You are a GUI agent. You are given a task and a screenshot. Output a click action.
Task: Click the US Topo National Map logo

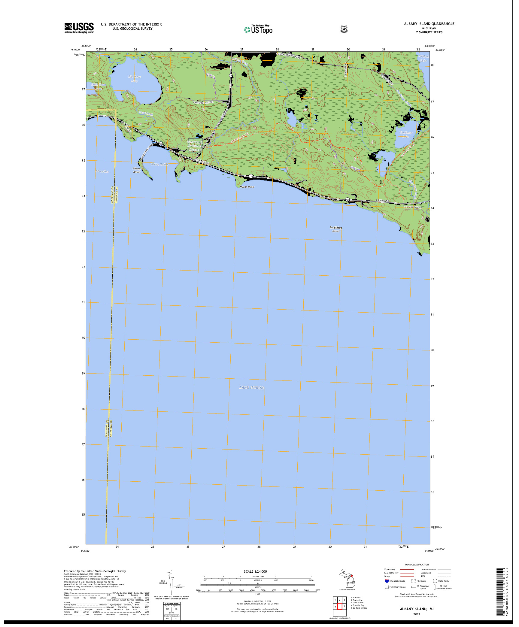pyautogui.click(x=258, y=29)
